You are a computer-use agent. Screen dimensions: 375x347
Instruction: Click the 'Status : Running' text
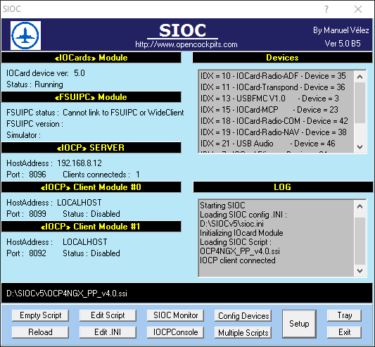tap(34, 84)
